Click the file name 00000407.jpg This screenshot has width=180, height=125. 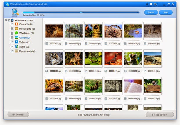(154, 44)
